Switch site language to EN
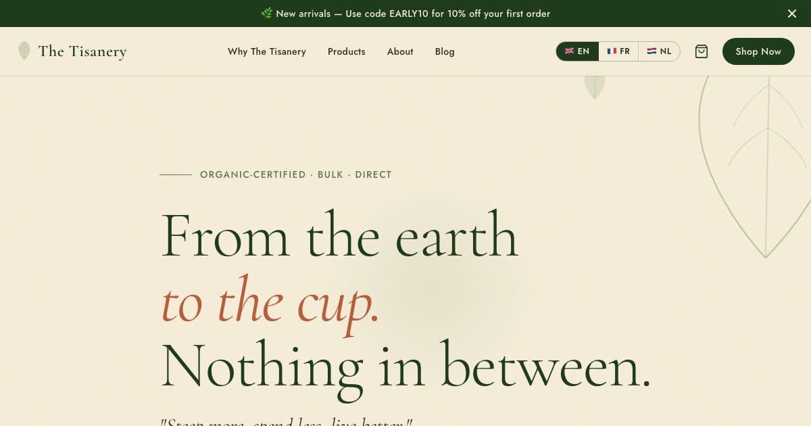 [577, 51]
